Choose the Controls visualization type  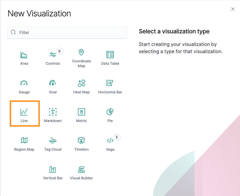pos(53,58)
